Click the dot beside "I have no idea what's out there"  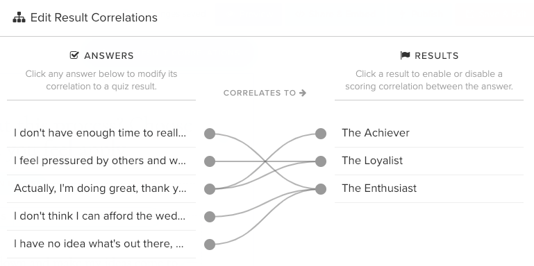210,245
